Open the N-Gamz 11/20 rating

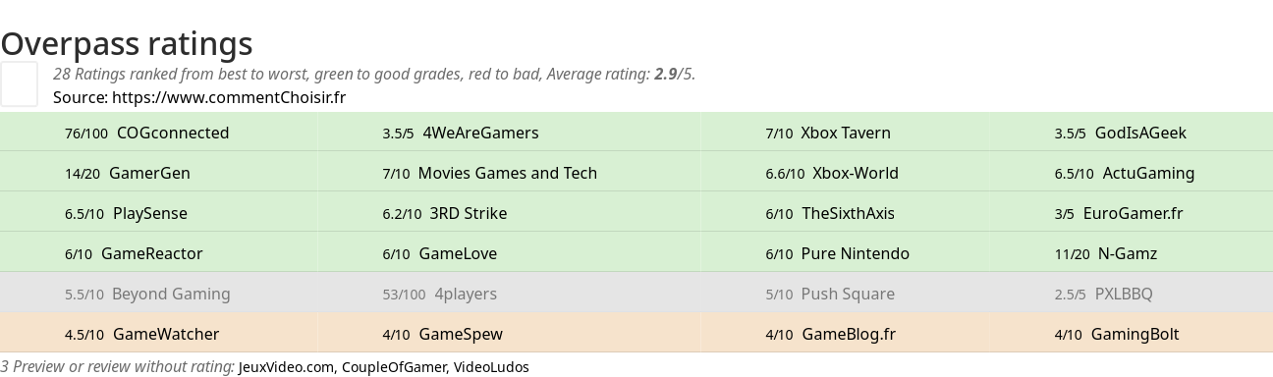pyautogui.click(x=1106, y=253)
